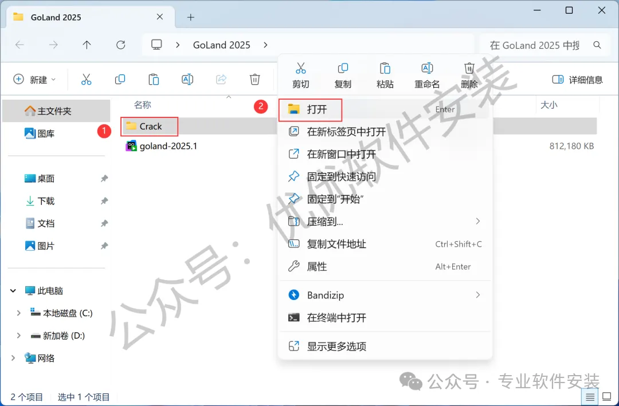Viewport: 619px width, 406px height.
Task: Expand the chevron after the monitor icon
Action: pyautogui.click(x=178, y=45)
